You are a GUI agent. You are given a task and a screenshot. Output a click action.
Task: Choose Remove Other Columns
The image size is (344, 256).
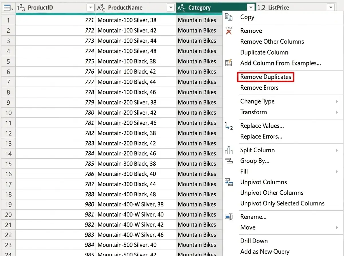(x=272, y=42)
